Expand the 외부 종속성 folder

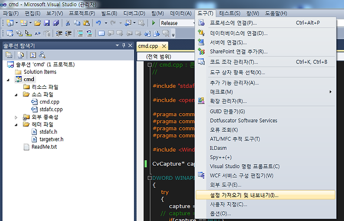pyautogui.click(x=16, y=117)
